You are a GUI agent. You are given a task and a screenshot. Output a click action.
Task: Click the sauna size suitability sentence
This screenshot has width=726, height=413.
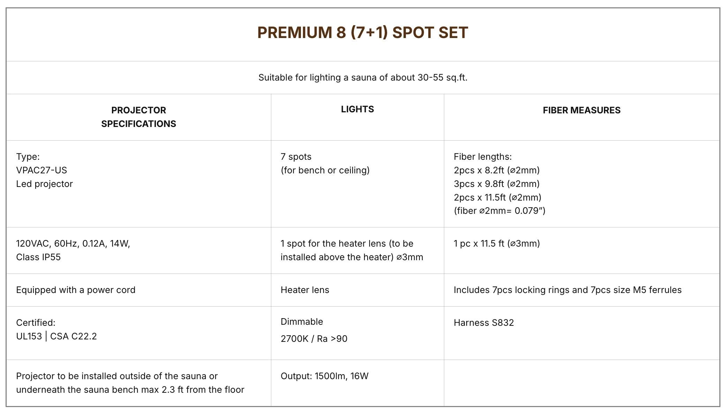[x=363, y=77]
